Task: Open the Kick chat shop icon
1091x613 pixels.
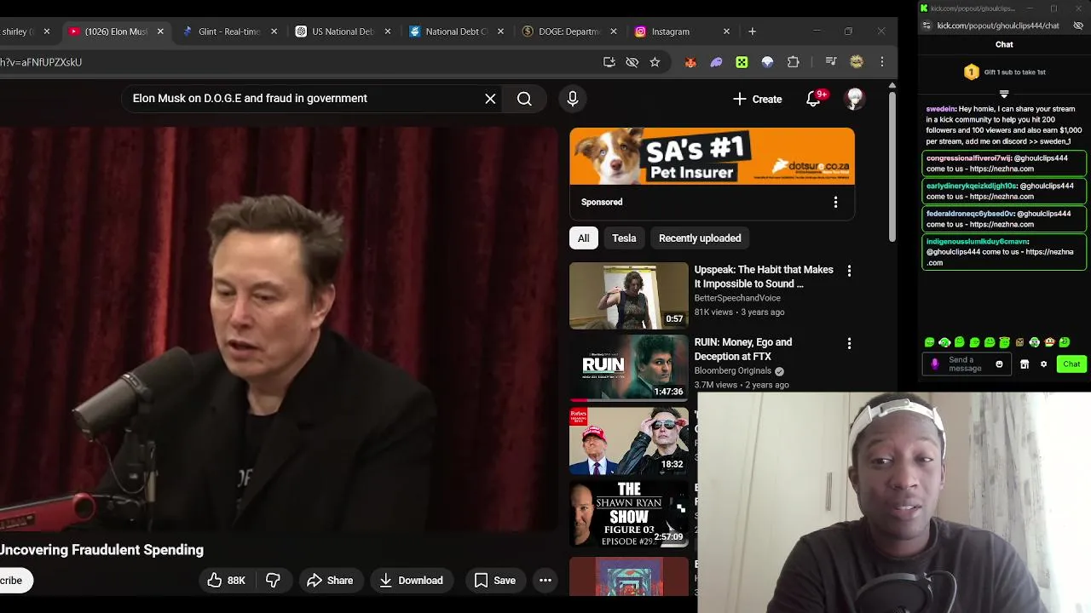Action: coord(1025,364)
